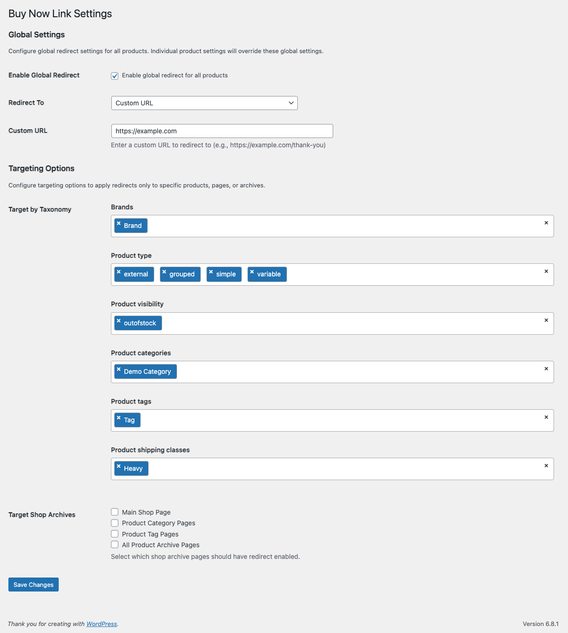Remove the external product type tag
Viewport: 568px width, 633px height.
tap(119, 274)
